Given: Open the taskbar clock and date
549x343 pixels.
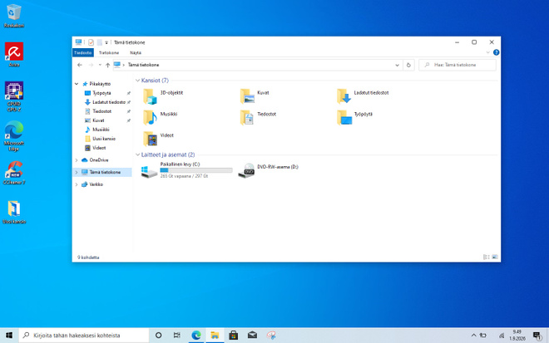Looking at the screenshot, I should pyautogui.click(x=517, y=336).
